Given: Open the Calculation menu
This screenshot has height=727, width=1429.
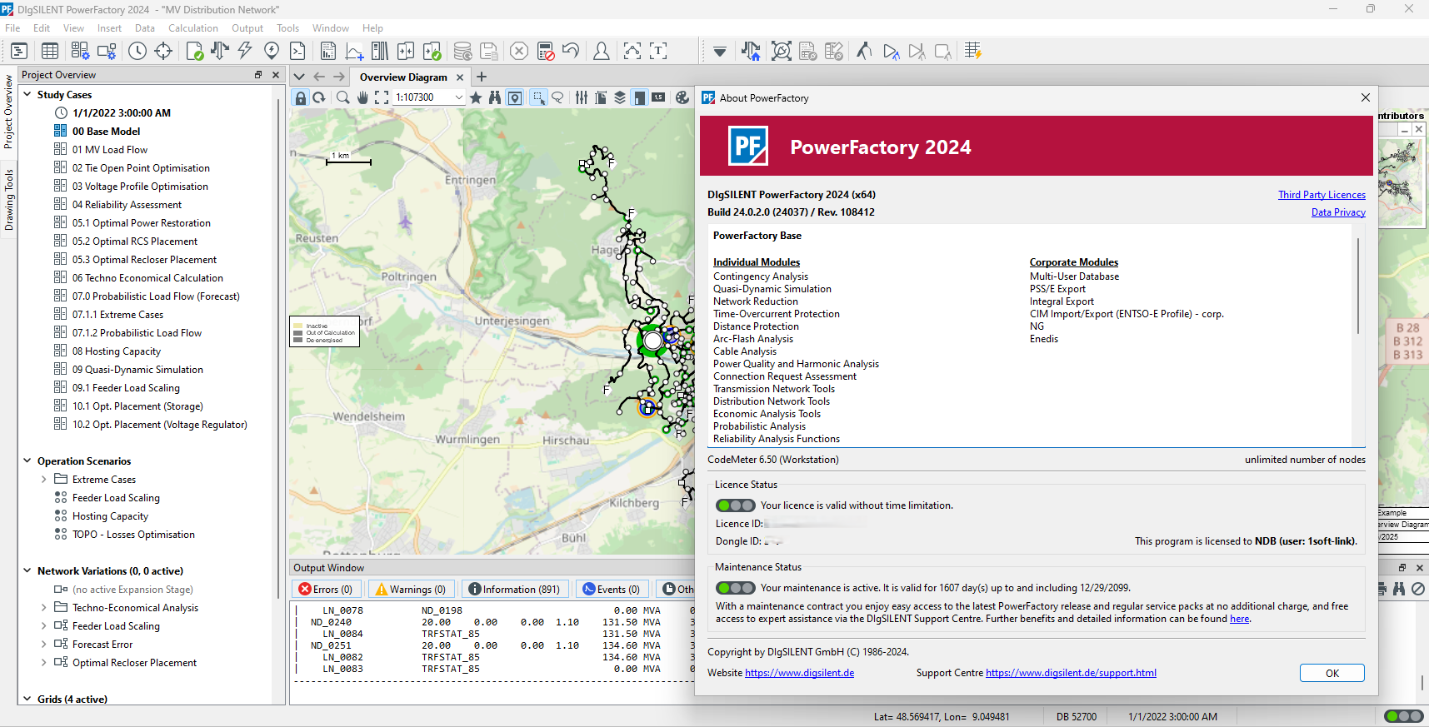Looking at the screenshot, I should click(193, 28).
